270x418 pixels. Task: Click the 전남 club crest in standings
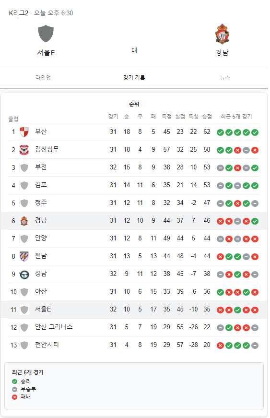point(24,256)
